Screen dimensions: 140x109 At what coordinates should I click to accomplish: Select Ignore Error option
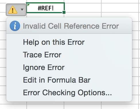(x=44, y=67)
